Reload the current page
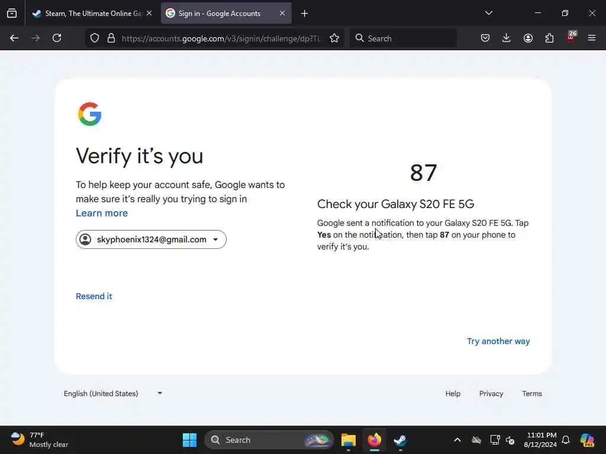 (x=57, y=38)
